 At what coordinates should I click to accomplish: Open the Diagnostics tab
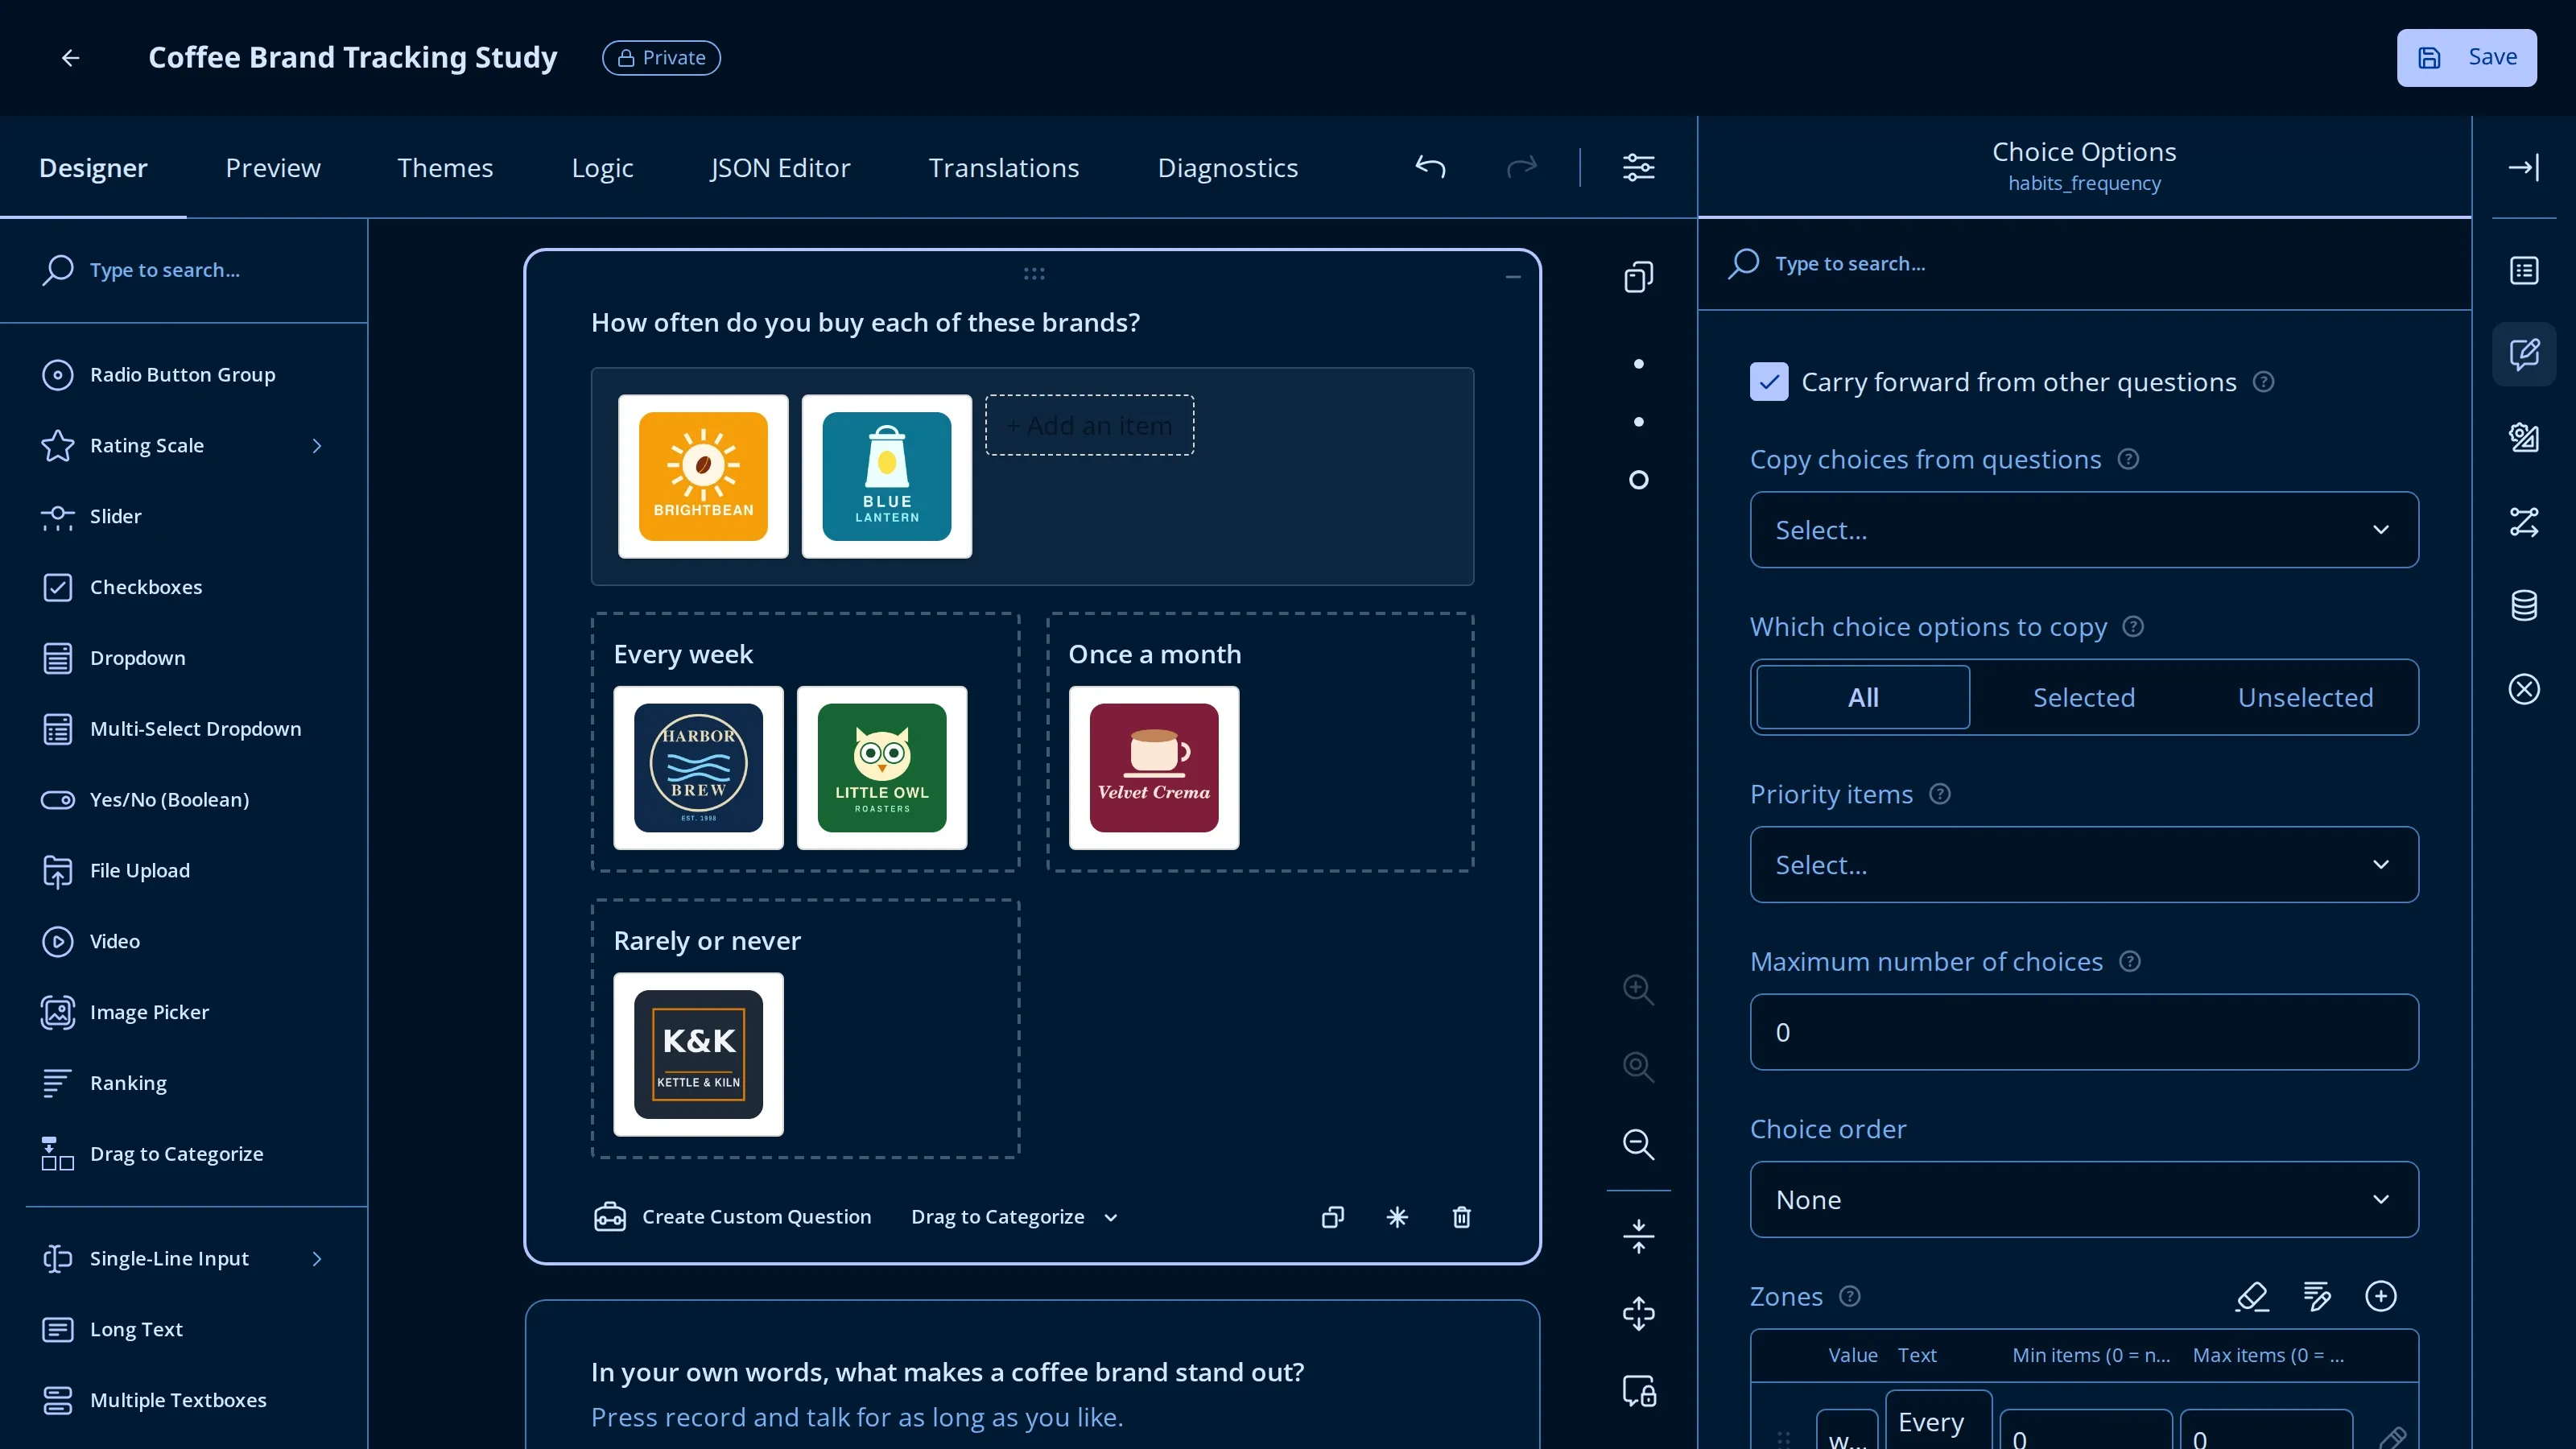[x=1227, y=168]
